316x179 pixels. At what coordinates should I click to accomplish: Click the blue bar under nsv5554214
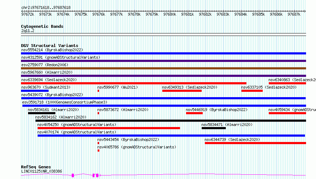coord(163,53)
